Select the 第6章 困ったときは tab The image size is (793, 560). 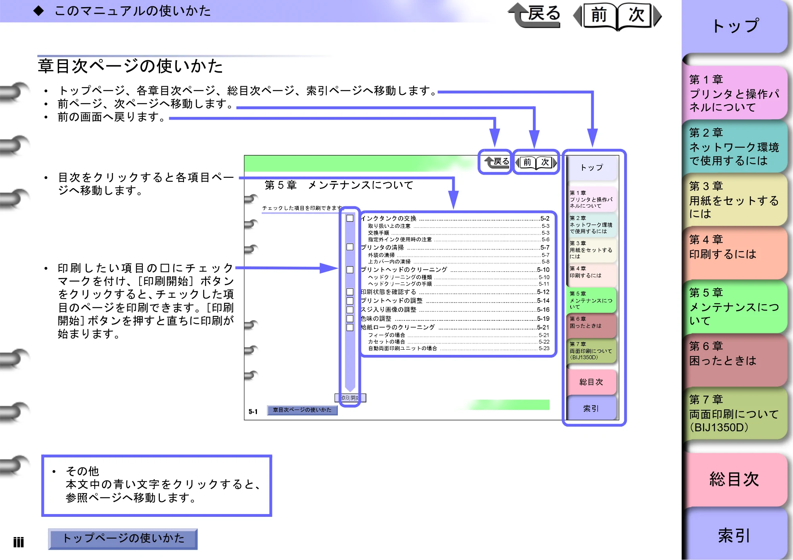click(736, 360)
